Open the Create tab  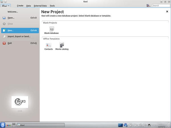tap(20, 6)
